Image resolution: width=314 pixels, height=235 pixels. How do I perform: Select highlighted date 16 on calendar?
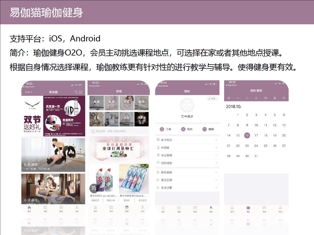(247, 135)
